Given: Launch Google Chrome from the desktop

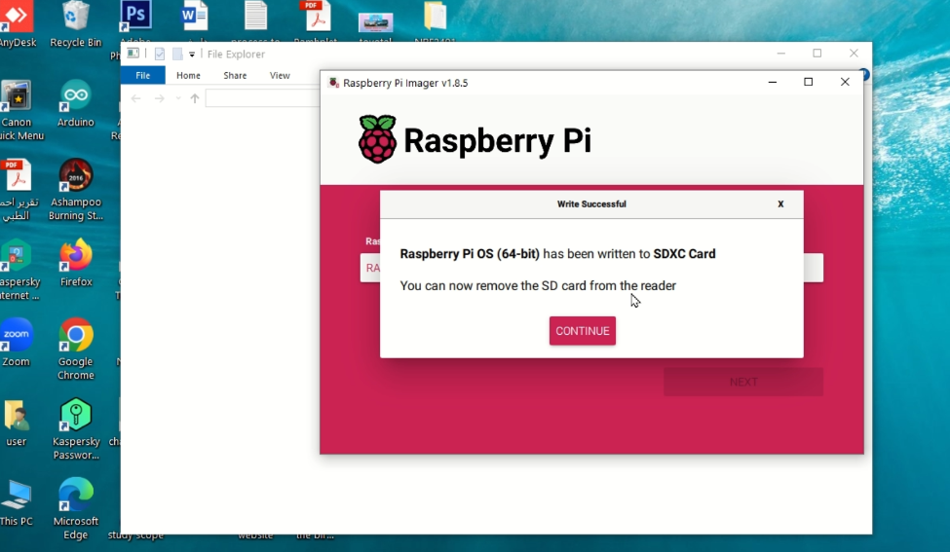Looking at the screenshot, I should pos(76,350).
